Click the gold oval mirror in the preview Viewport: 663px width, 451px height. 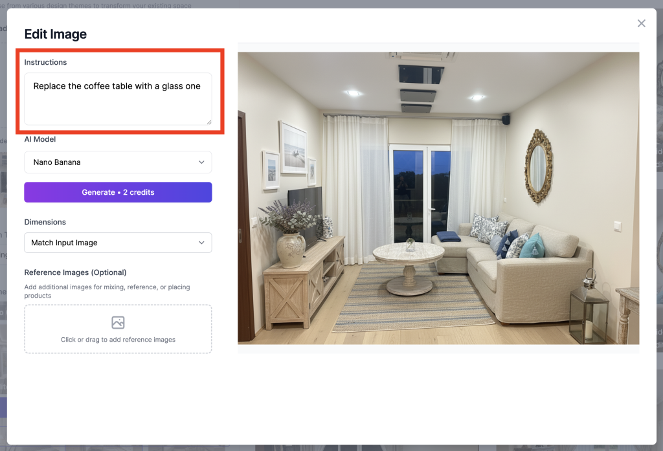tap(538, 166)
